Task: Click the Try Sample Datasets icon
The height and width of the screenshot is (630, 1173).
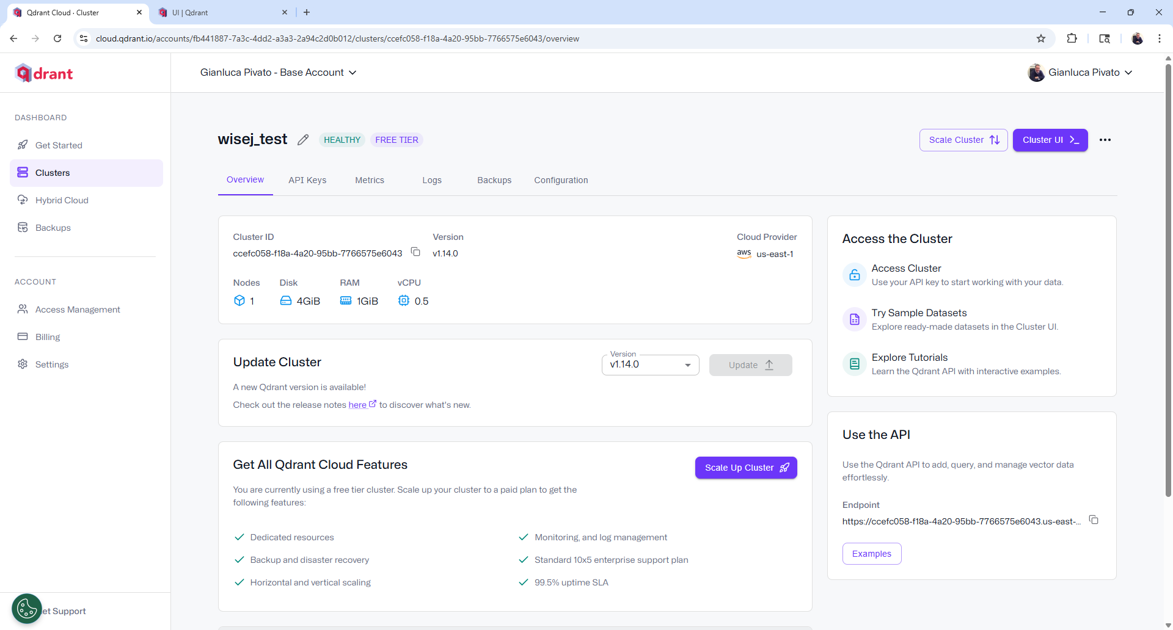Action: [x=855, y=319]
